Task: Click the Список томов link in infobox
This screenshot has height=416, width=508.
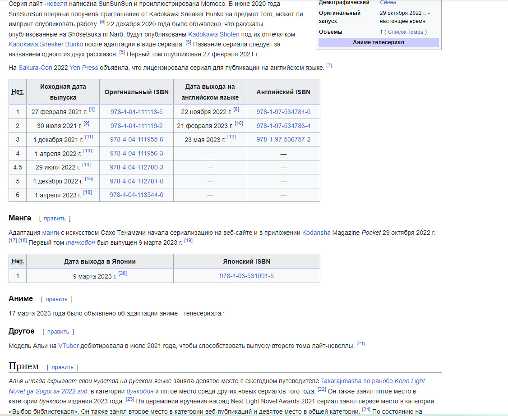Action: click(x=406, y=32)
